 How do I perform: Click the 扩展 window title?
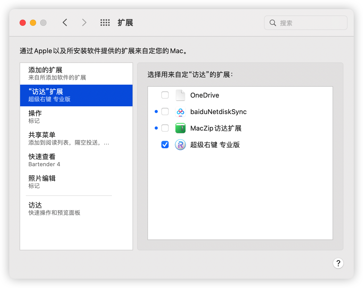pos(125,23)
